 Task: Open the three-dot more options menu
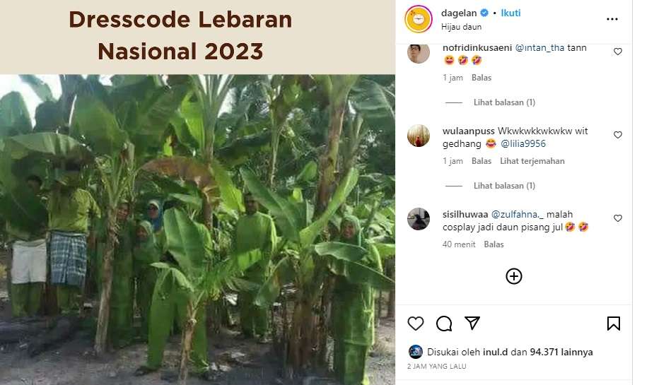click(612, 19)
